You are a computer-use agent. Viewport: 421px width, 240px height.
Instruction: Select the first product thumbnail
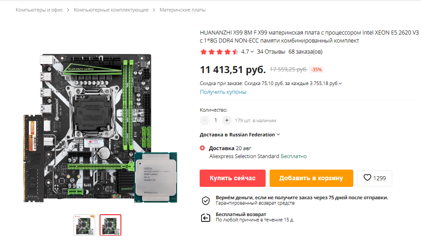click(84, 225)
